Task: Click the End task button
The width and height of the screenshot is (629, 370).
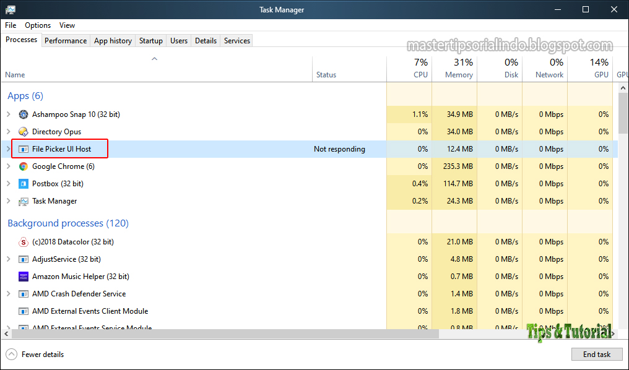Action: coord(596,354)
